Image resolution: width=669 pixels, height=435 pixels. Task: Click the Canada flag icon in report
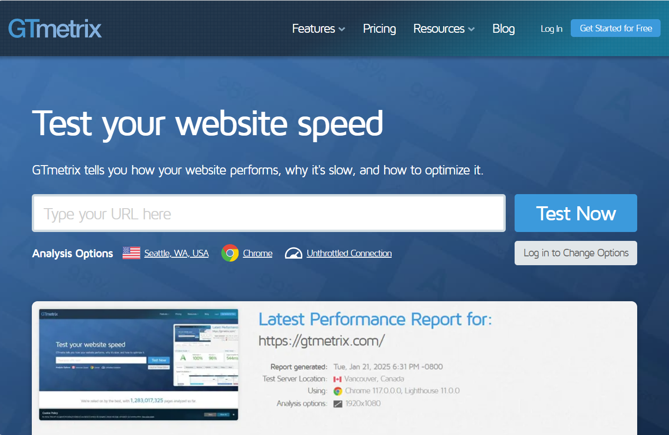(x=337, y=379)
